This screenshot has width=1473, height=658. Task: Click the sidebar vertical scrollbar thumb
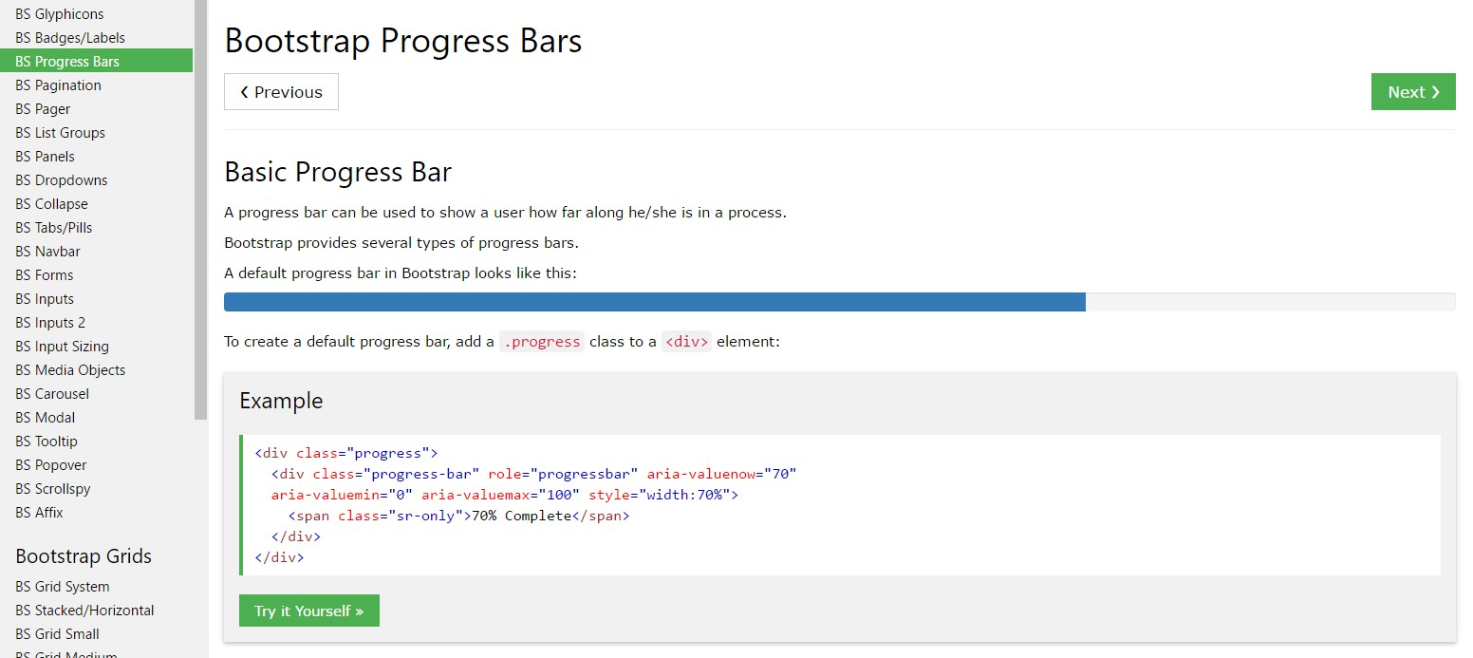[200, 209]
